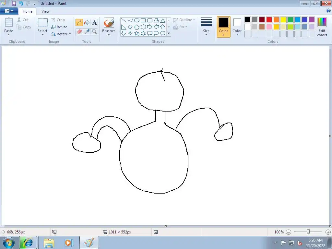Pick the Hexagon shape
The height and width of the screenshot is (249, 332).
click(143, 27)
